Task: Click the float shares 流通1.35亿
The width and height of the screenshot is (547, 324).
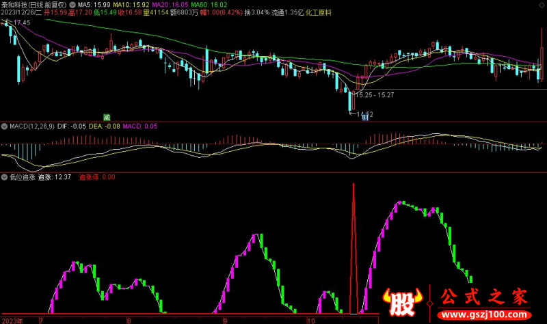Action: 287,12
